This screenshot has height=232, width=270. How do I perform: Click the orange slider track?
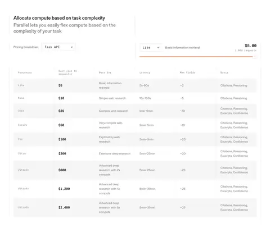(x=196, y=56)
